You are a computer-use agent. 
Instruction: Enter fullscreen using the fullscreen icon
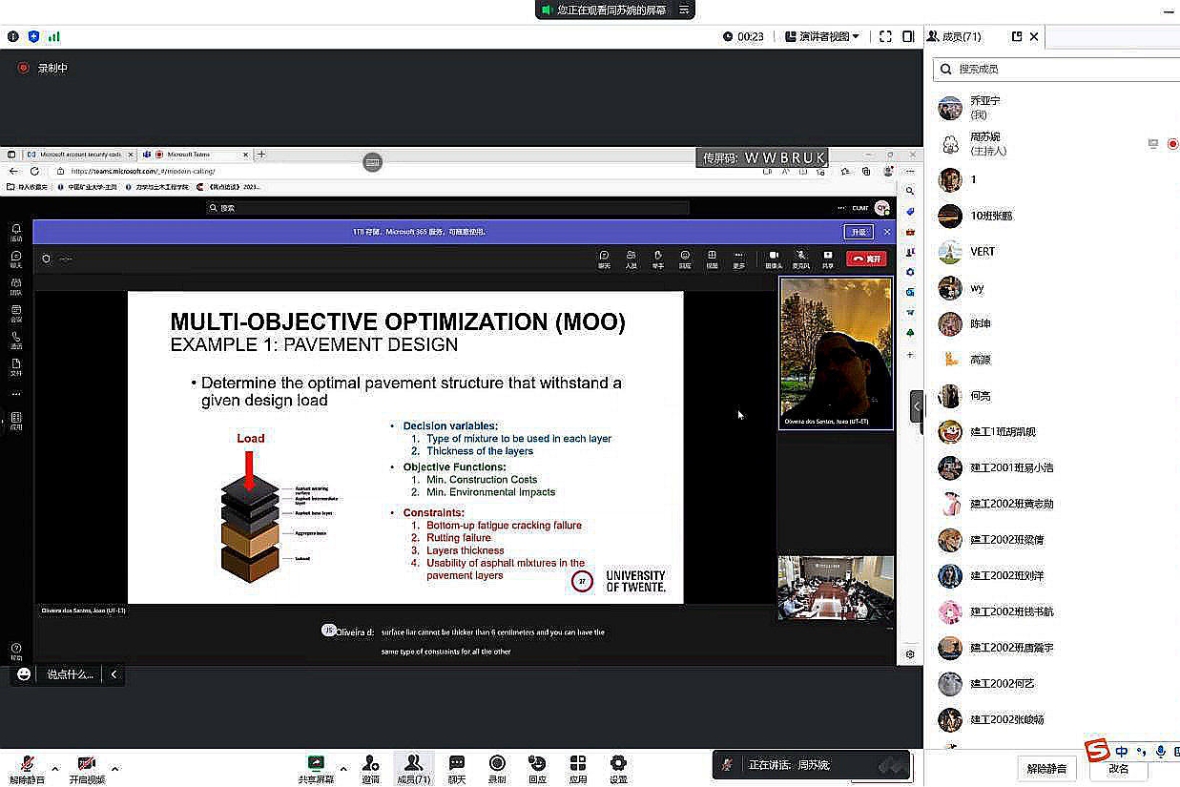click(x=885, y=36)
